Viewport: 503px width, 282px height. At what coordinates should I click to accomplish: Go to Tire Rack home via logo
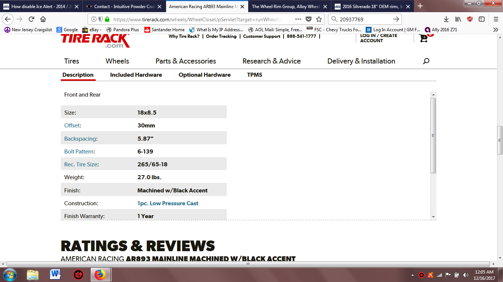pyautogui.click(x=95, y=40)
